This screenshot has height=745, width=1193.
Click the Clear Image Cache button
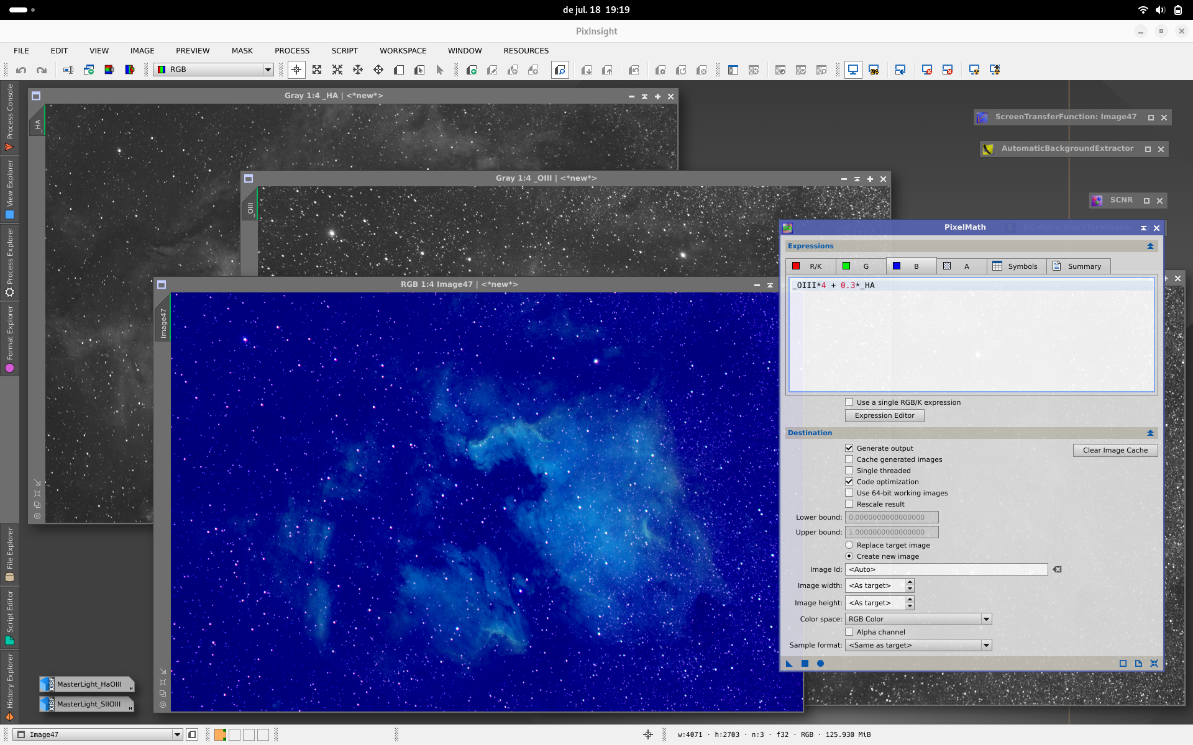click(1115, 450)
